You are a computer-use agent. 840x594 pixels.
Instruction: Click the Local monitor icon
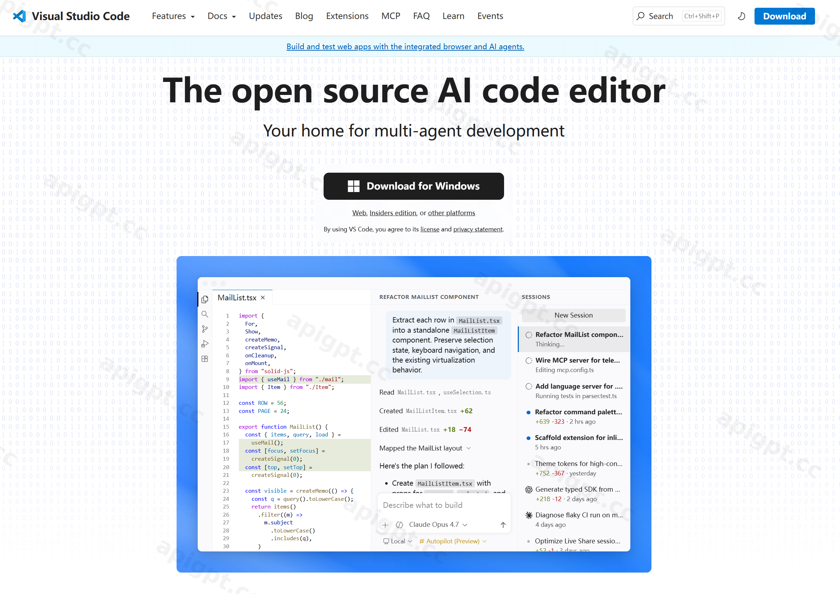[x=386, y=541]
